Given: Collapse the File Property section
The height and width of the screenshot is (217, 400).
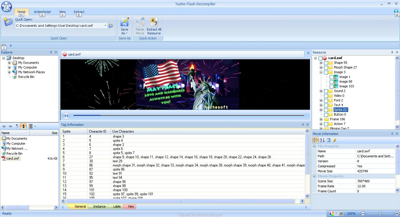Looking at the screenshot, I should tap(314, 146).
